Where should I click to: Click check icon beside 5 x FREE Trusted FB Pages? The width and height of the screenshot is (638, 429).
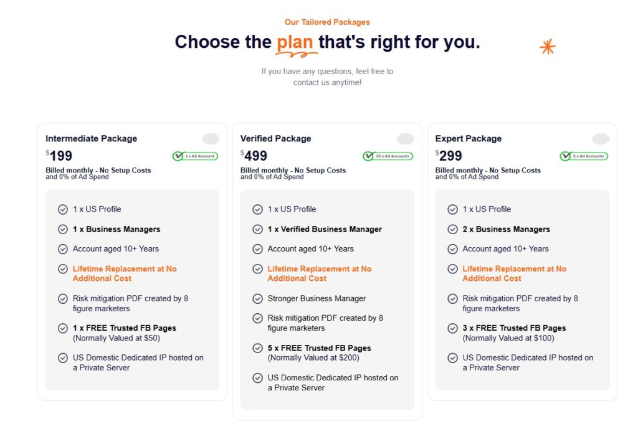258,349
